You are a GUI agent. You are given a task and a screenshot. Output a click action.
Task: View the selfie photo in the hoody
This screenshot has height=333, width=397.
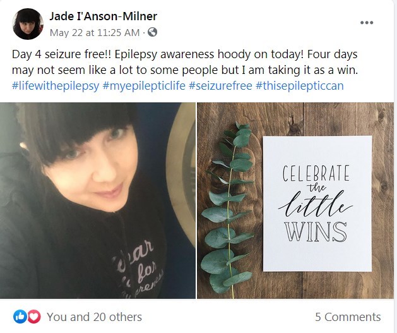(98, 200)
